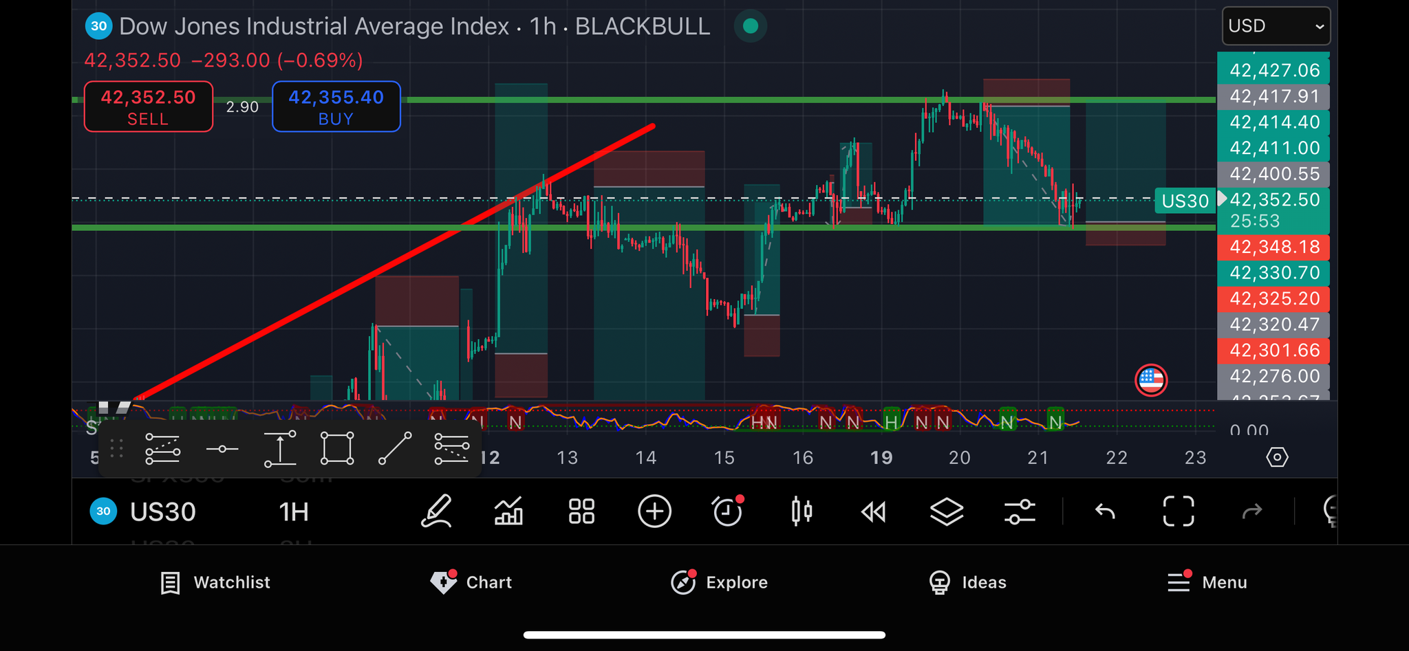Open the 1H timeframe selector
Screen dimensions: 1409x651
tap(294, 512)
